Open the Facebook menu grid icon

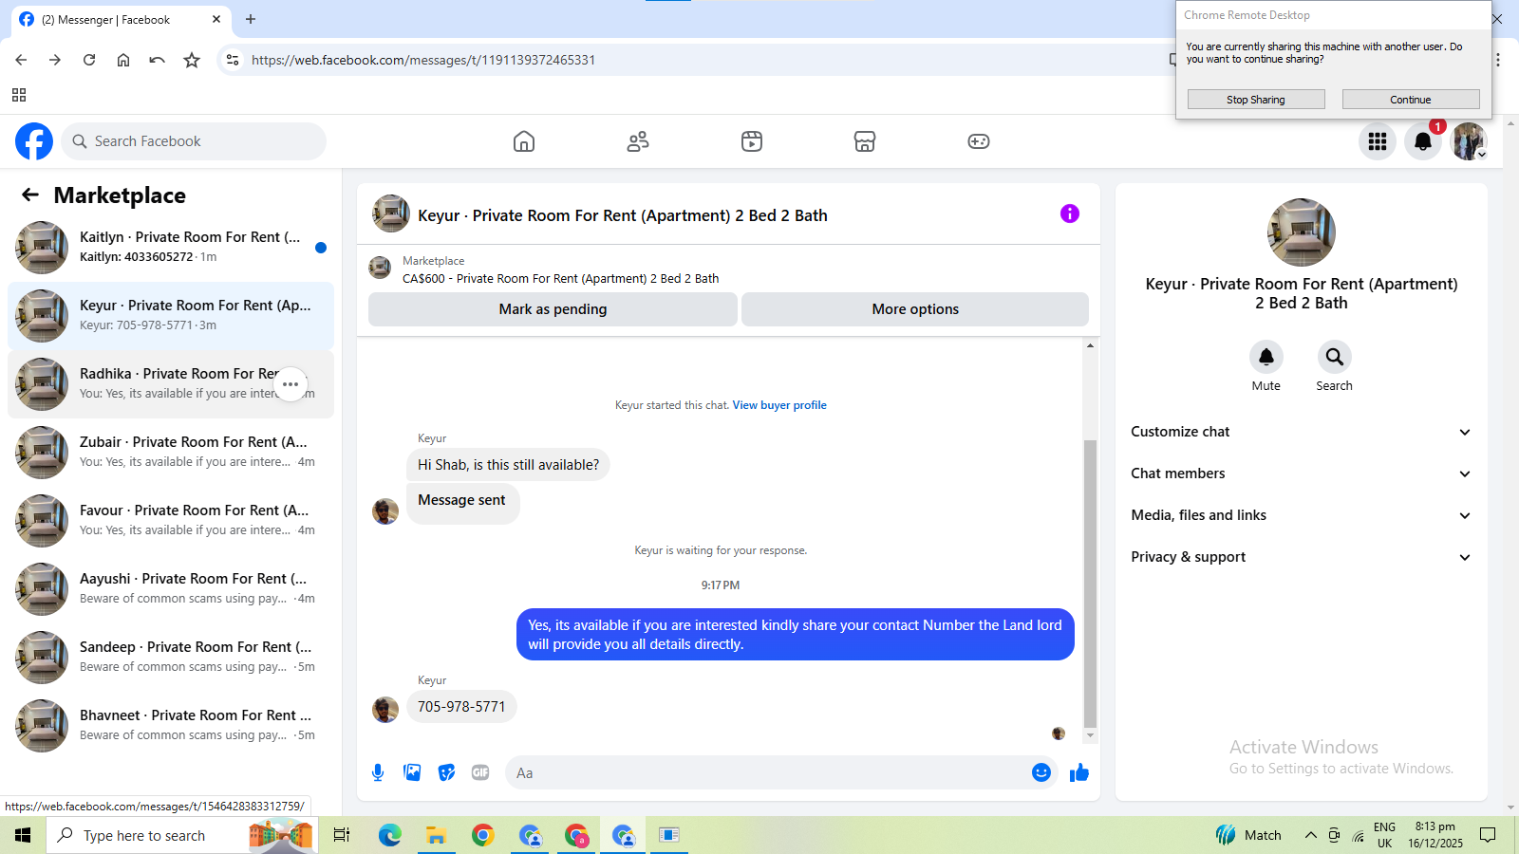coord(1378,141)
